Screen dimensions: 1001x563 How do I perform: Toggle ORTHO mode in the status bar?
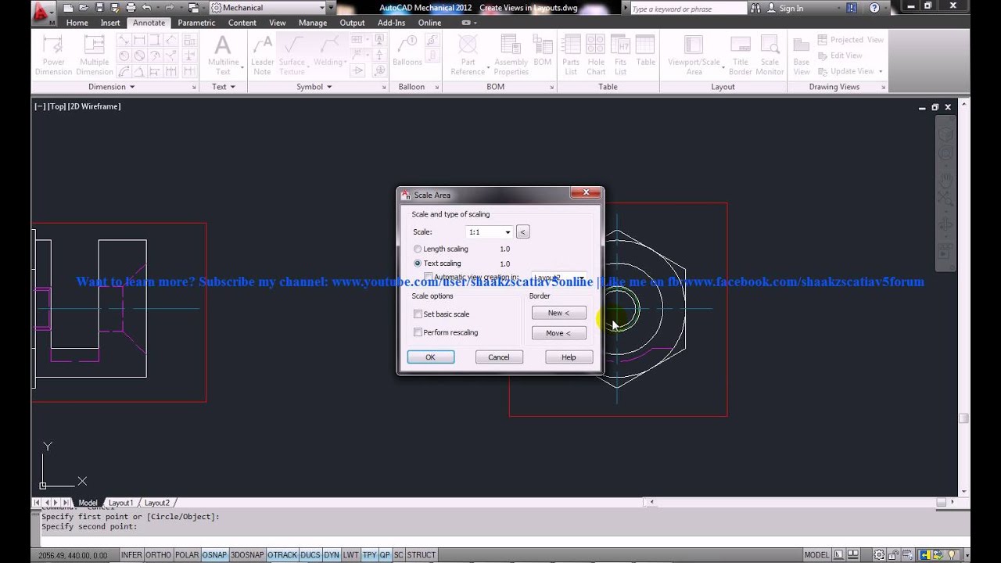[158, 555]
